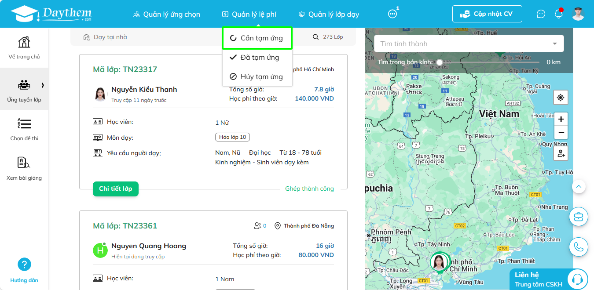The height and width of the screenshot is (290, 594).
Task: Click the scroll-to-top arrow icon
Action: click(579, 187)
